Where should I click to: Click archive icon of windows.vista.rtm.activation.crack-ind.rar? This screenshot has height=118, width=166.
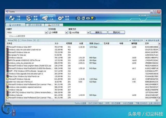point(7,49)
